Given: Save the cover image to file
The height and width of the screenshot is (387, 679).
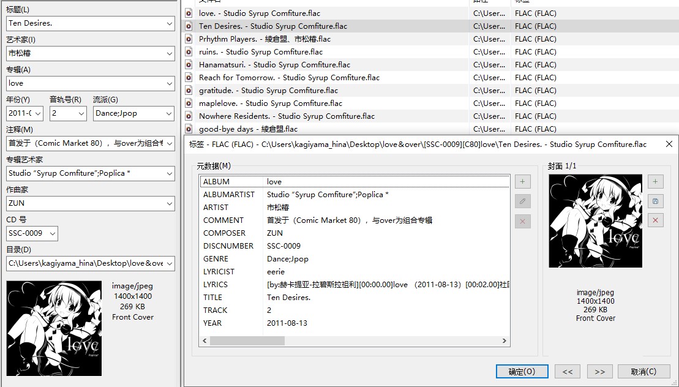Looking at the screenshot, I should tap(656, 201).
